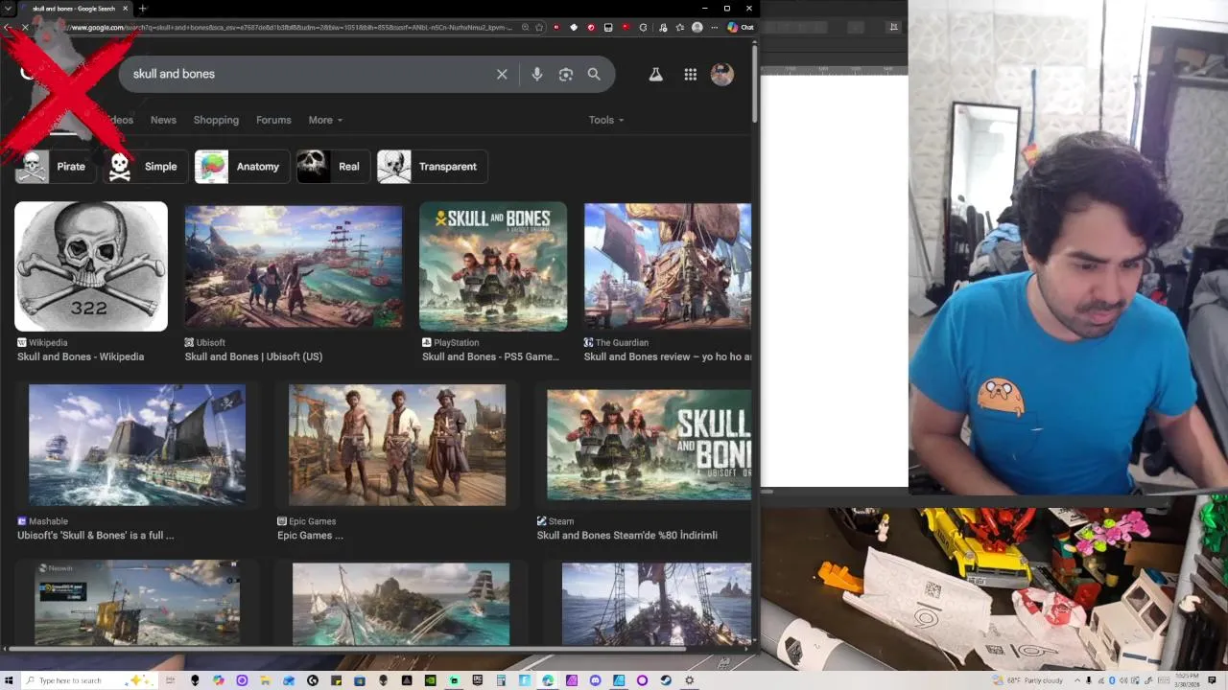Open the weather '68°F Partly cloudy' widget
This screenshot has height=690, width=1228.
click(x=1027, y=680)
